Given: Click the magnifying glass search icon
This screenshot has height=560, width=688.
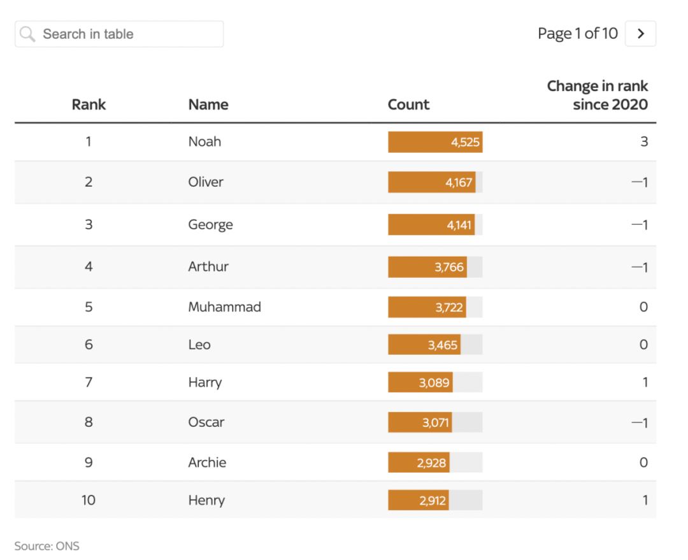Looking at the screenshot, I should pyautogui.click(x=27, y=34).
